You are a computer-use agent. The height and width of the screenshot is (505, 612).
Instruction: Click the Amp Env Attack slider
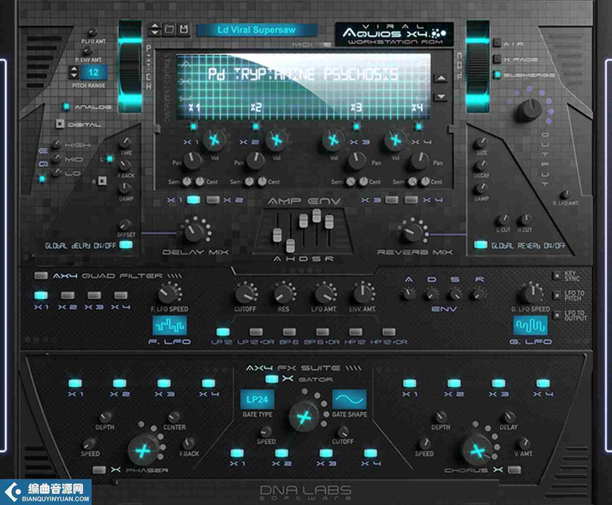277,236
